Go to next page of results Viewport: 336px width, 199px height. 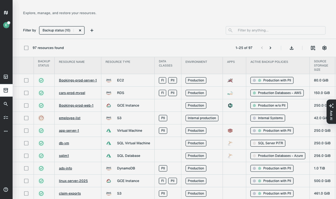coord(270,48)
